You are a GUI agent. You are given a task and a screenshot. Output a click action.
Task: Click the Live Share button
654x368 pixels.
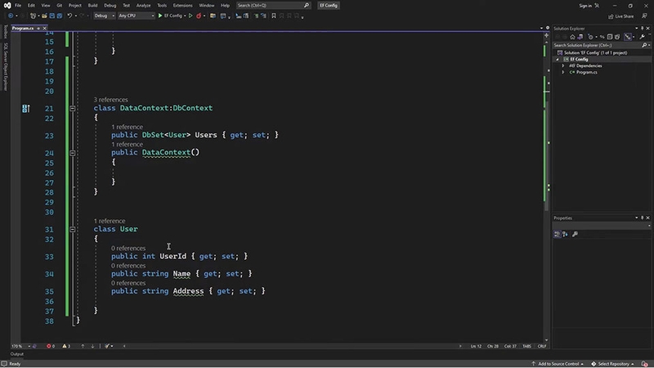coord(621,16)
